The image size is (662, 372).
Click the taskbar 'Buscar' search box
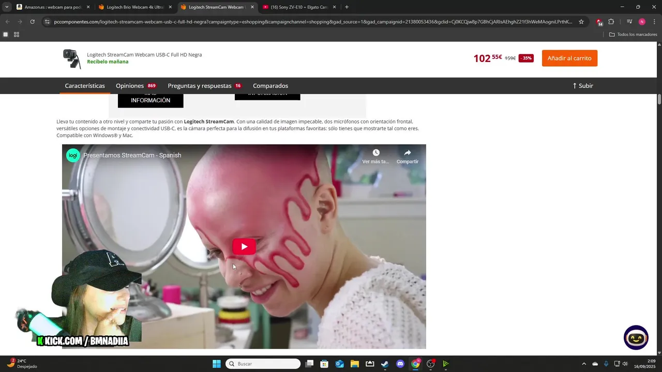pos(264,364)
